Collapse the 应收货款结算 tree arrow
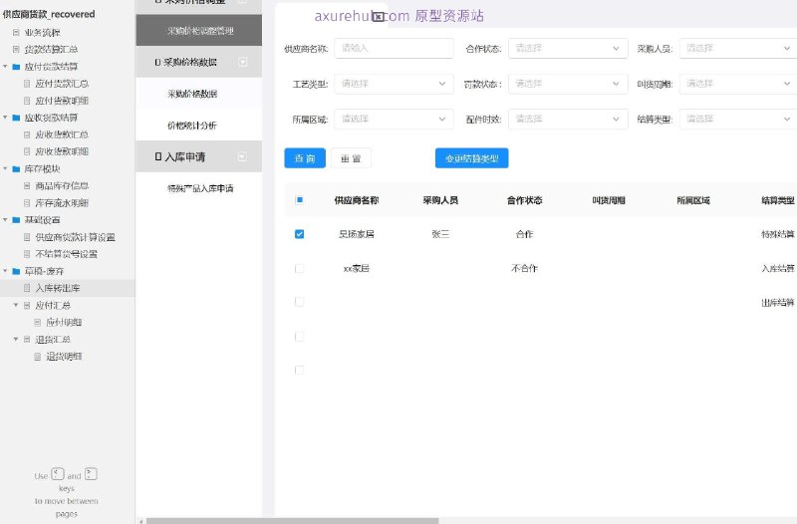This screenshot has width=797, height=524. [x=6, y=118]
